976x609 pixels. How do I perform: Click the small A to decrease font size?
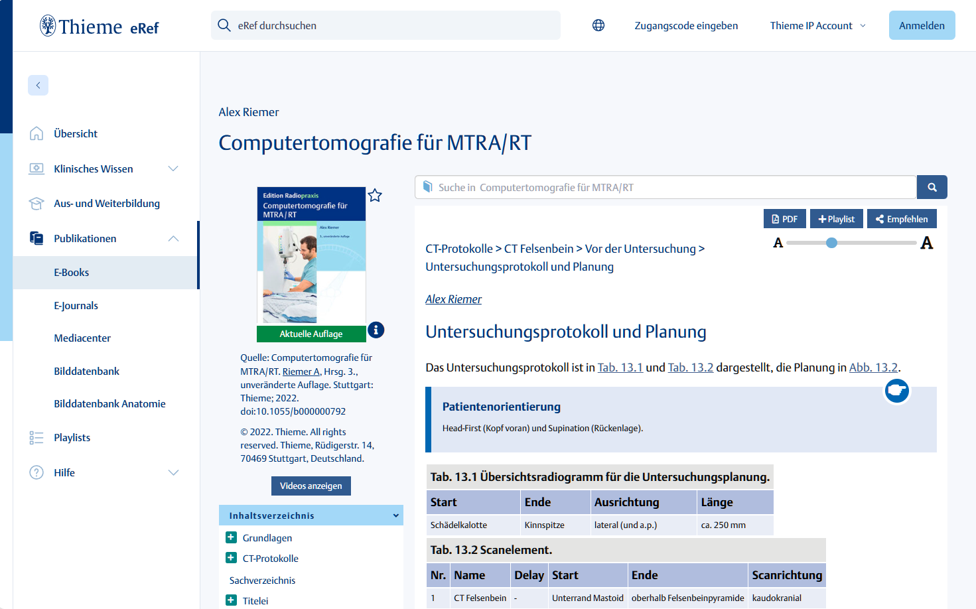[778, 243]
